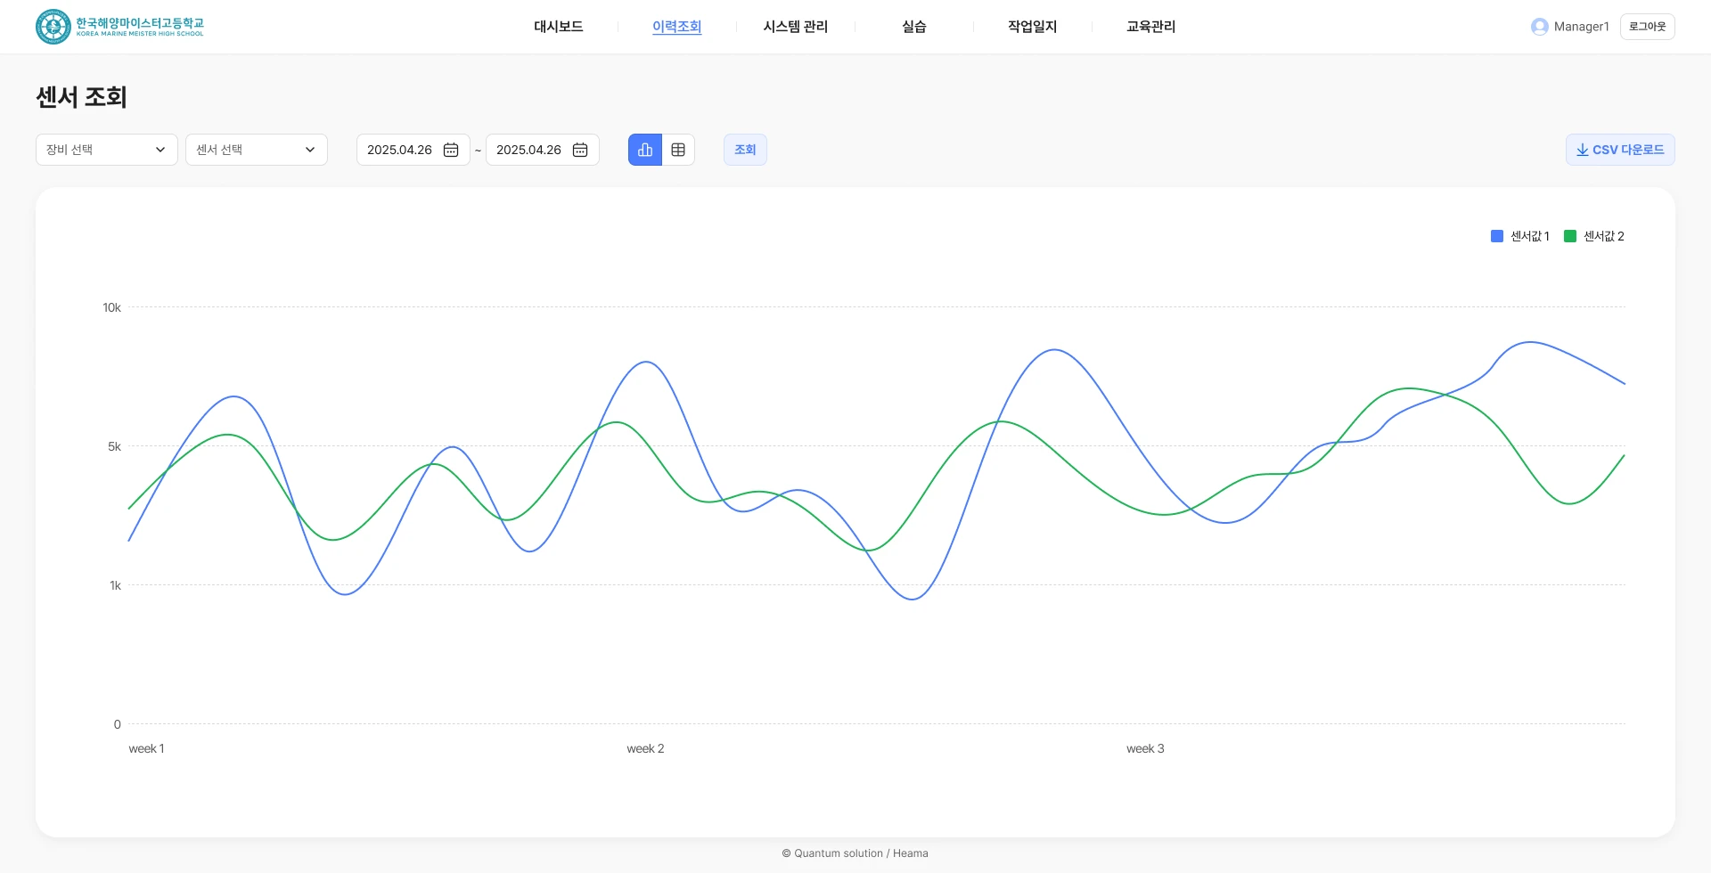Click the start date field 2025.04.26
Image resolution: width=1711 pixels, height=873 pixels.
point(413,150)
